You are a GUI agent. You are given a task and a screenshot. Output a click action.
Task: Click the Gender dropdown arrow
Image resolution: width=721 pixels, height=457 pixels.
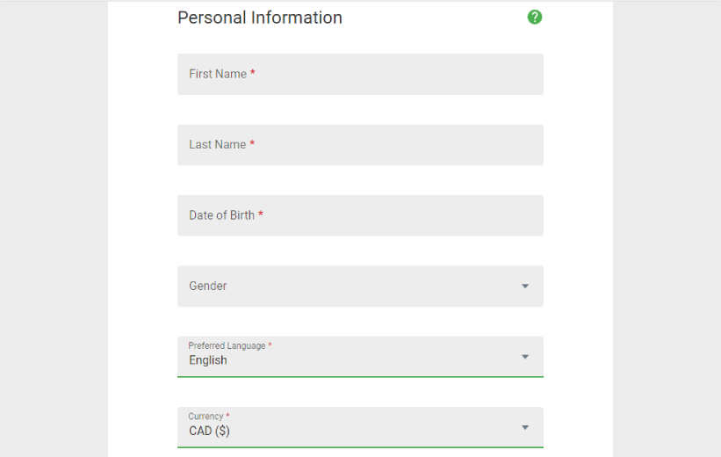pyautogui.click(x=524, y=287)
